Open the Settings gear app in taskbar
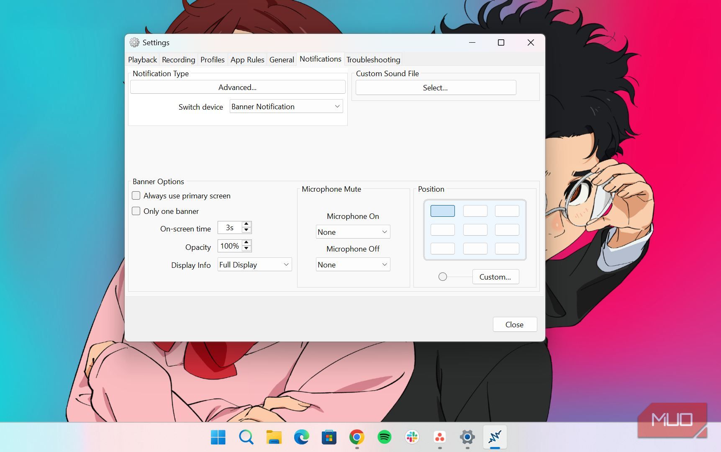This screenshot has width=721, height=452. [x=467, y=437]
